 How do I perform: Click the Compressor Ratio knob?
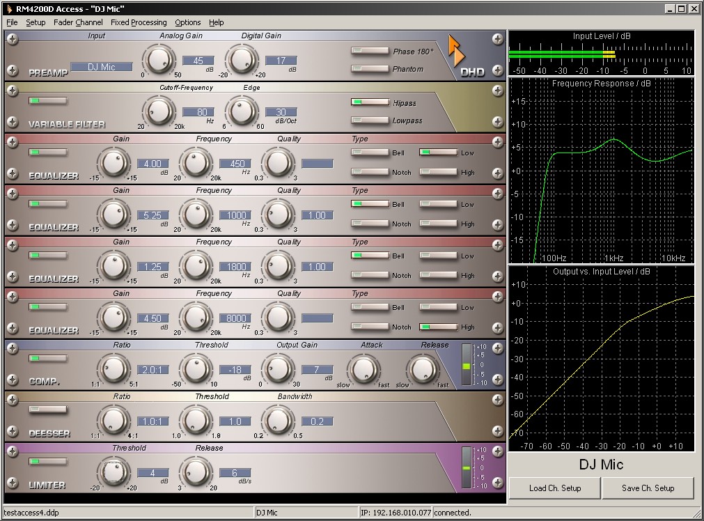click(114, 369)
